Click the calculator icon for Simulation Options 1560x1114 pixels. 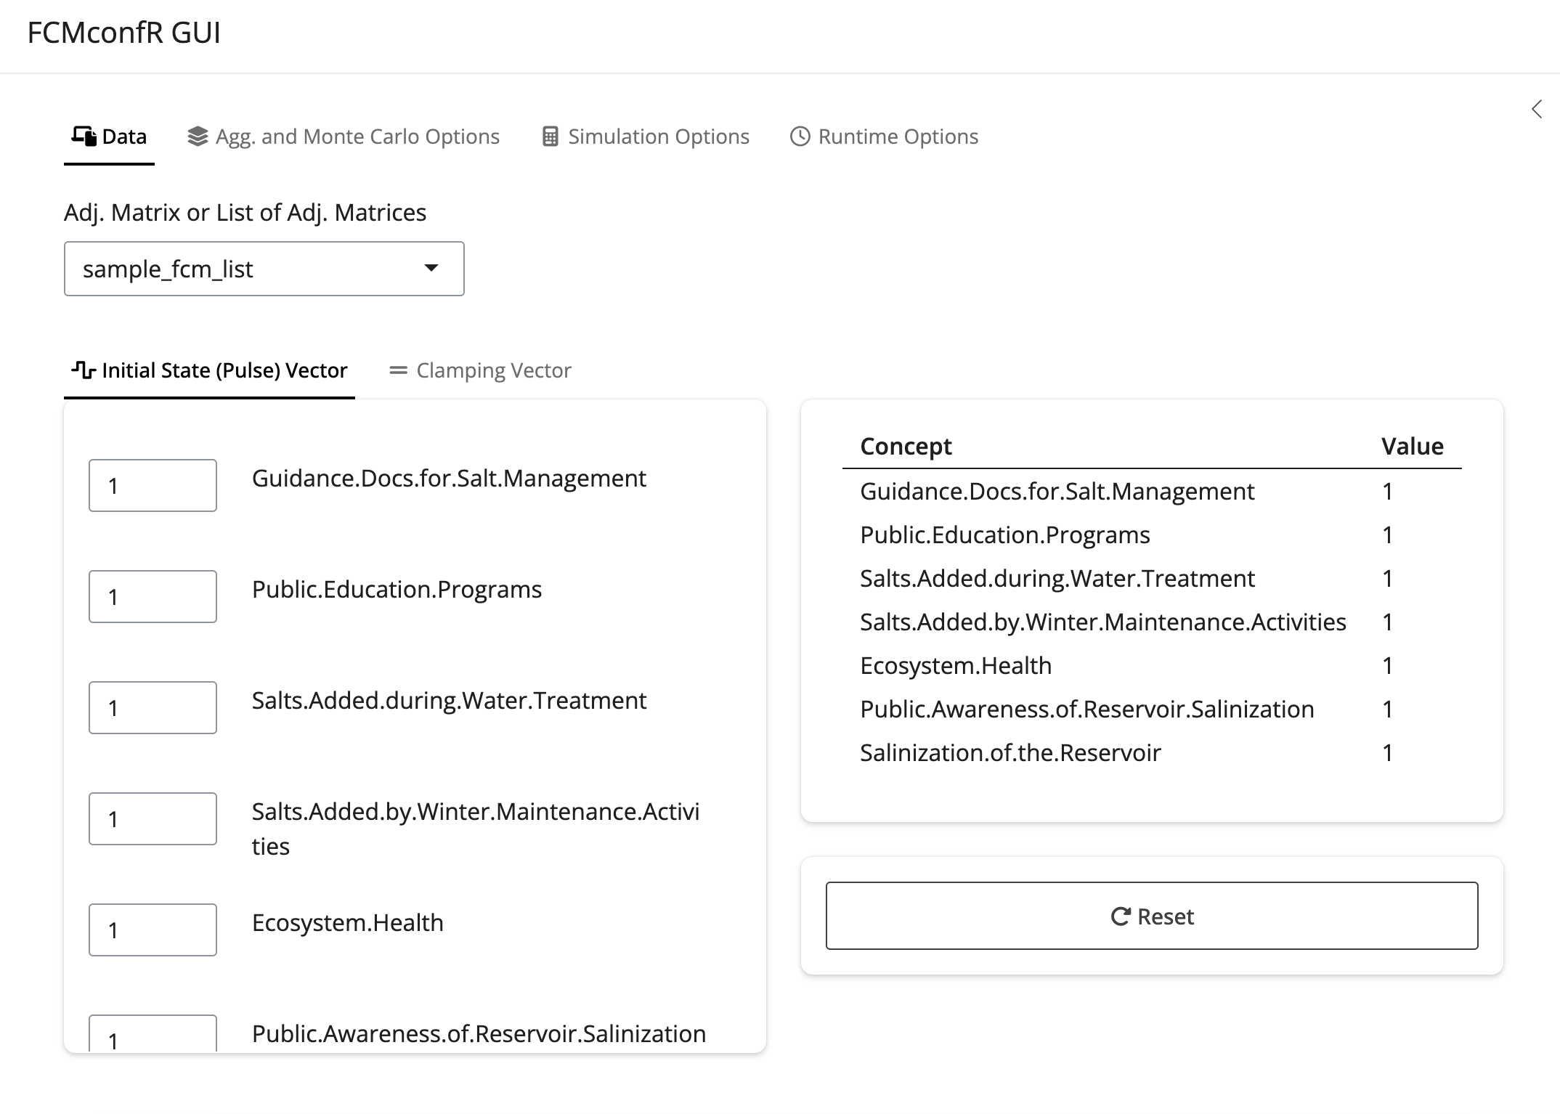(551, 137)
